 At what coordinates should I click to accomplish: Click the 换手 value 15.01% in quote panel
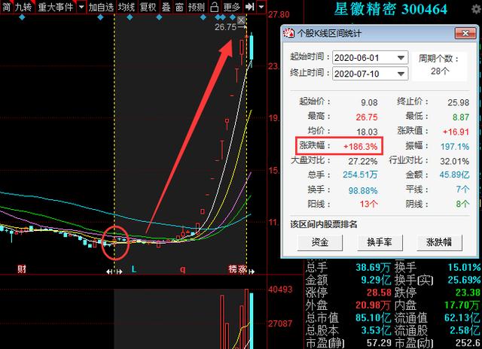[x=464, y=267]
